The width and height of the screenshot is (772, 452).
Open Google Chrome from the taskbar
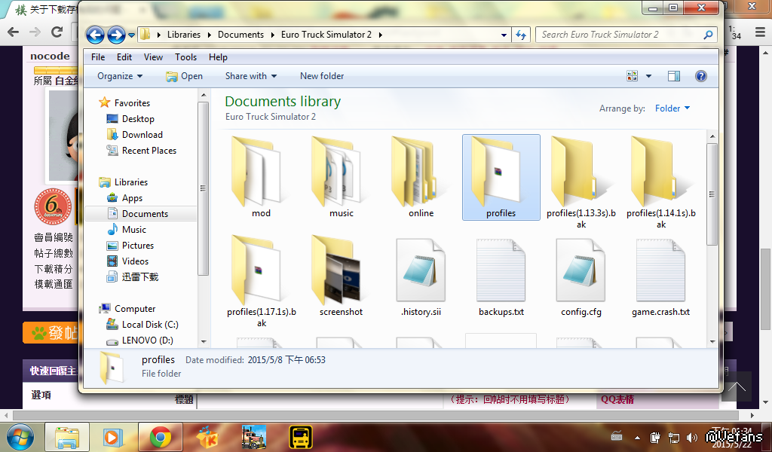[160, 437]
